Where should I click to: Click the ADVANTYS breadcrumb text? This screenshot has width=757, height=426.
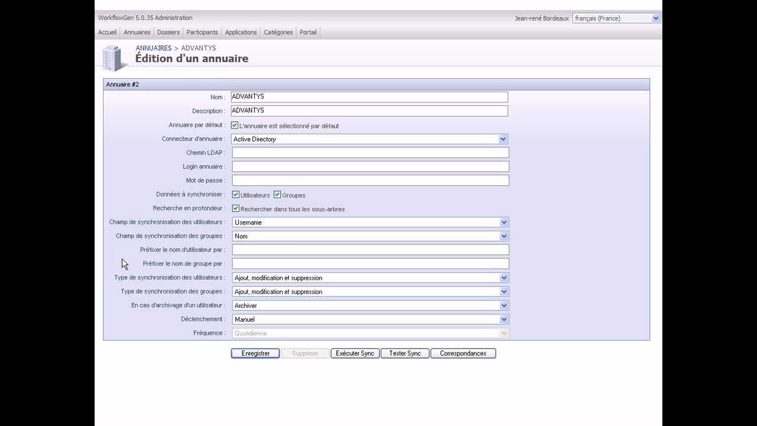click(199, 48)
